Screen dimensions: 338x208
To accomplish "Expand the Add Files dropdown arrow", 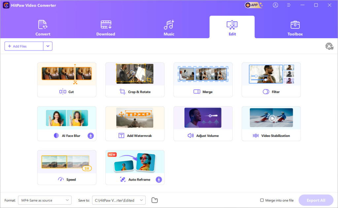I will click(48, 46).
